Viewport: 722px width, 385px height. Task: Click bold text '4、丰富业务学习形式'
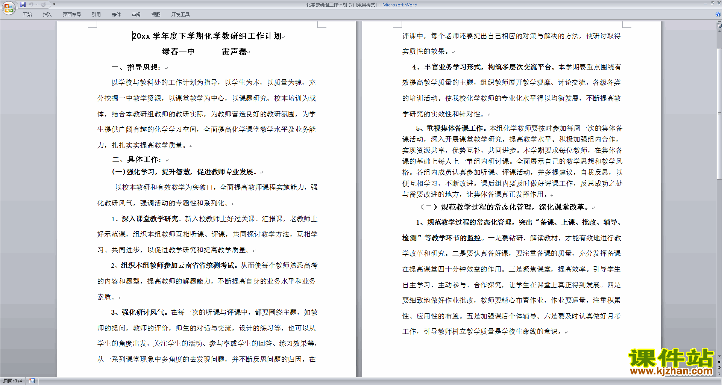click(447, 67)
